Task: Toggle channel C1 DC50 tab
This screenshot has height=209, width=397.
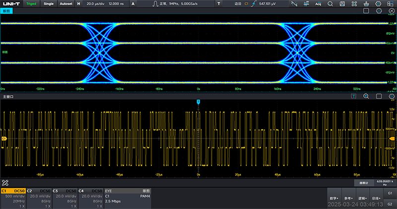Action: pyautogui.click(x=13, y=191)
